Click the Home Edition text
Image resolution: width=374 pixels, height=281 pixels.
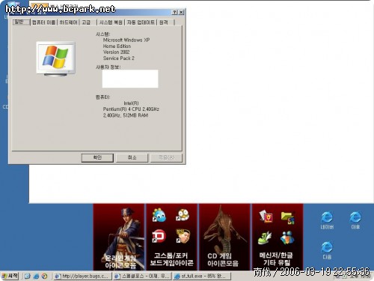(x=117, y=46)
